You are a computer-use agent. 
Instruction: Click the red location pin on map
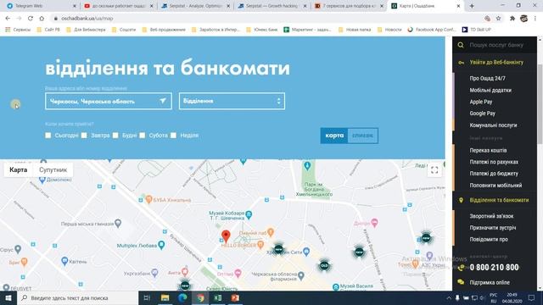click(x=226, y=236)
